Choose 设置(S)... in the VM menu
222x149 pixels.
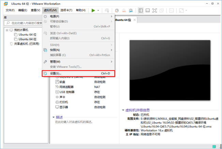point(78,73)
